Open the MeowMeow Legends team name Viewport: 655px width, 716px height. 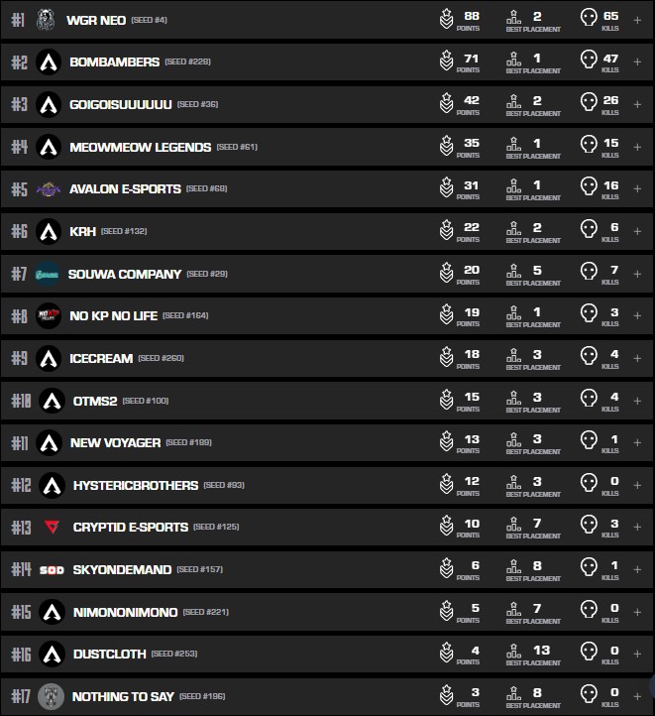pyautogui.click(x=140, y=147)
